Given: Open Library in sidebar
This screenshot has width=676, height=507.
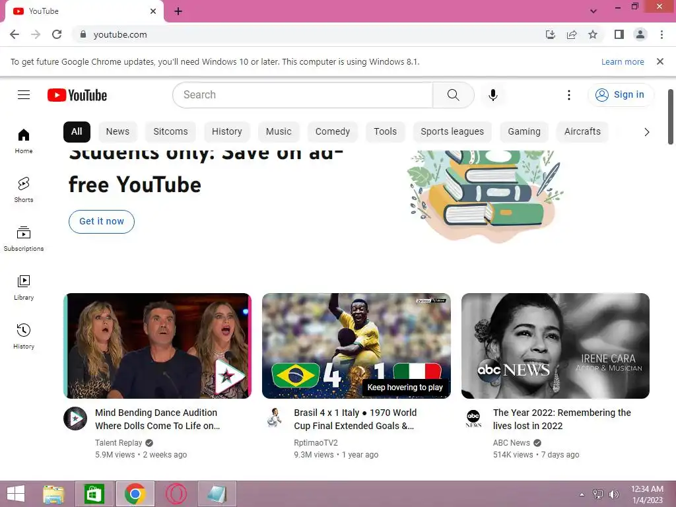Looking at the screenshot, I should [24, 288].
